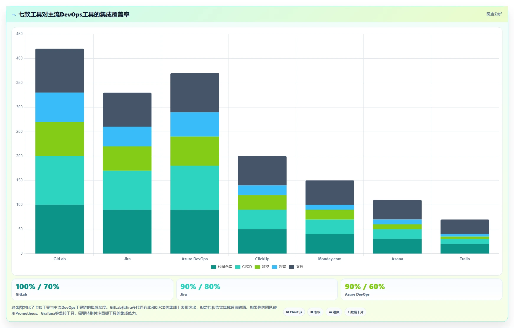The height and width of the screenshot is (328, 514).
Task: Click the 代码仓库 segment of the Asana bar
Action: click(x=397, y=246)
